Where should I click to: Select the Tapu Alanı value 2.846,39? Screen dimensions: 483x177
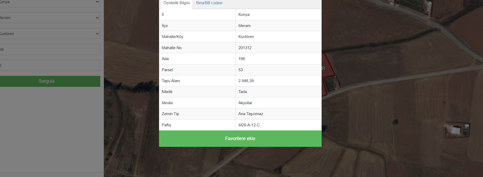tap(246, 81)
